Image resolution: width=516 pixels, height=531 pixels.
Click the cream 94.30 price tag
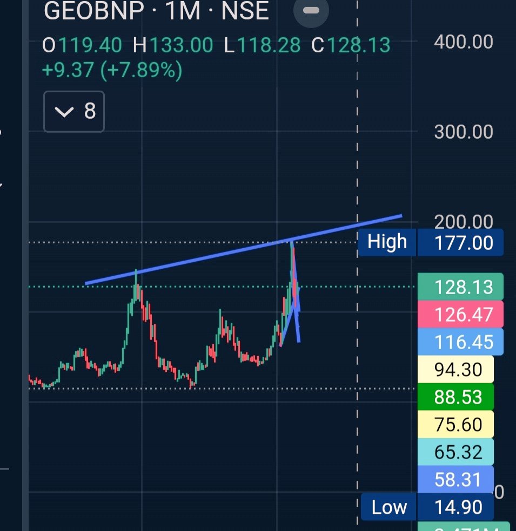455,369
